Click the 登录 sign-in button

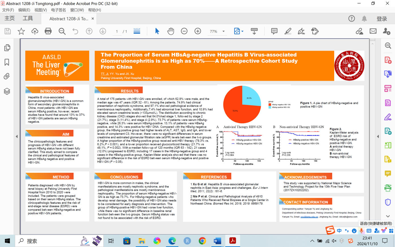click(x=382, y=19)
